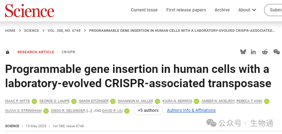The width and height of the screenshot is (282, 134).
Task: Expand the collapsed authors ellipsis [...]
Action: coord(89,111)
